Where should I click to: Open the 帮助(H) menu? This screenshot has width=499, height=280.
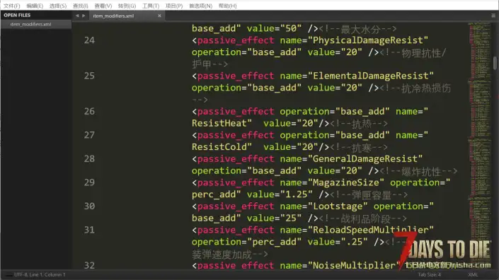coord(227,6)
